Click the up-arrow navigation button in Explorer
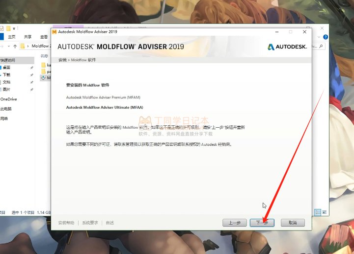This screenshot has height=254, width=354. click(x=15, y=46)
